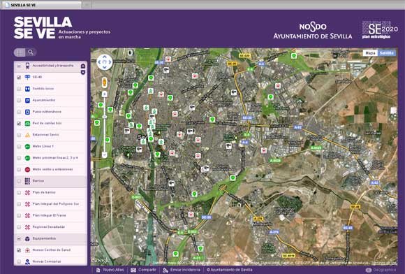Uncheck the SE-40 layer checkbox

coord(19,78)
